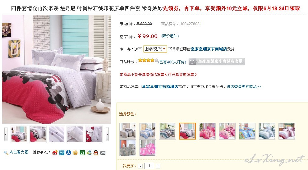This screenshot has height=170, width=308.
Task: Share to Qzone star icon
Action: [x=76, y=153]
